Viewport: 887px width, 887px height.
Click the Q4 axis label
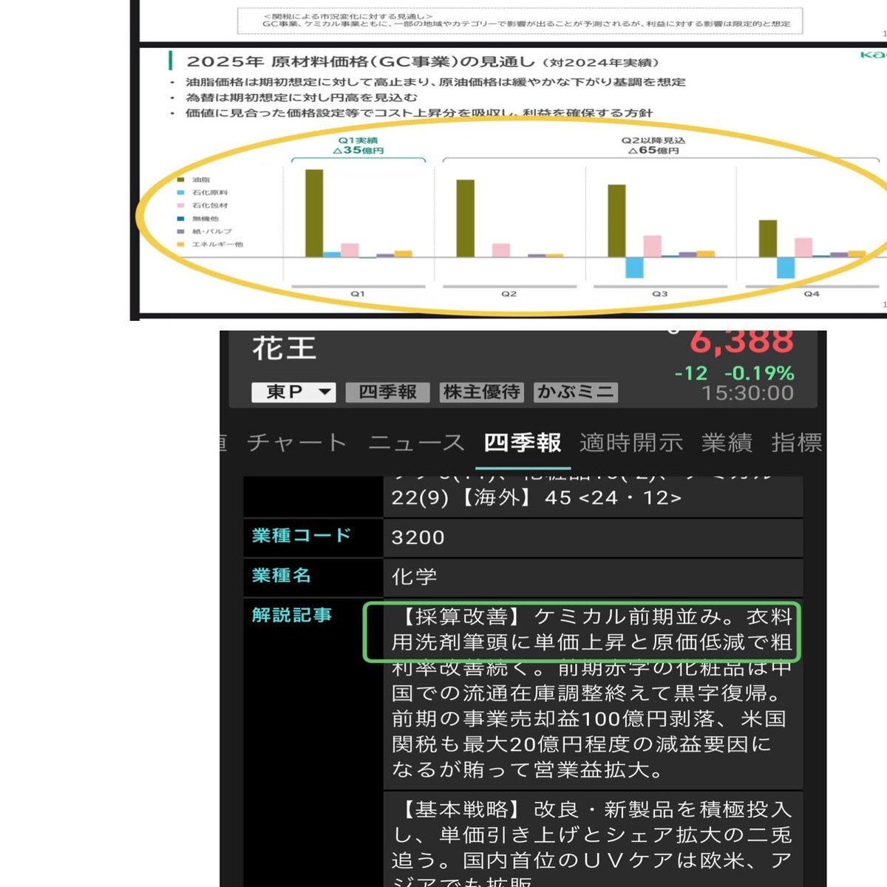tap(812, 293)
